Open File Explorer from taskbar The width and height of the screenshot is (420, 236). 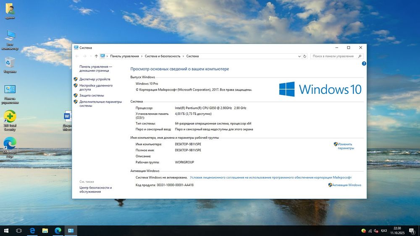pos(45,231)
